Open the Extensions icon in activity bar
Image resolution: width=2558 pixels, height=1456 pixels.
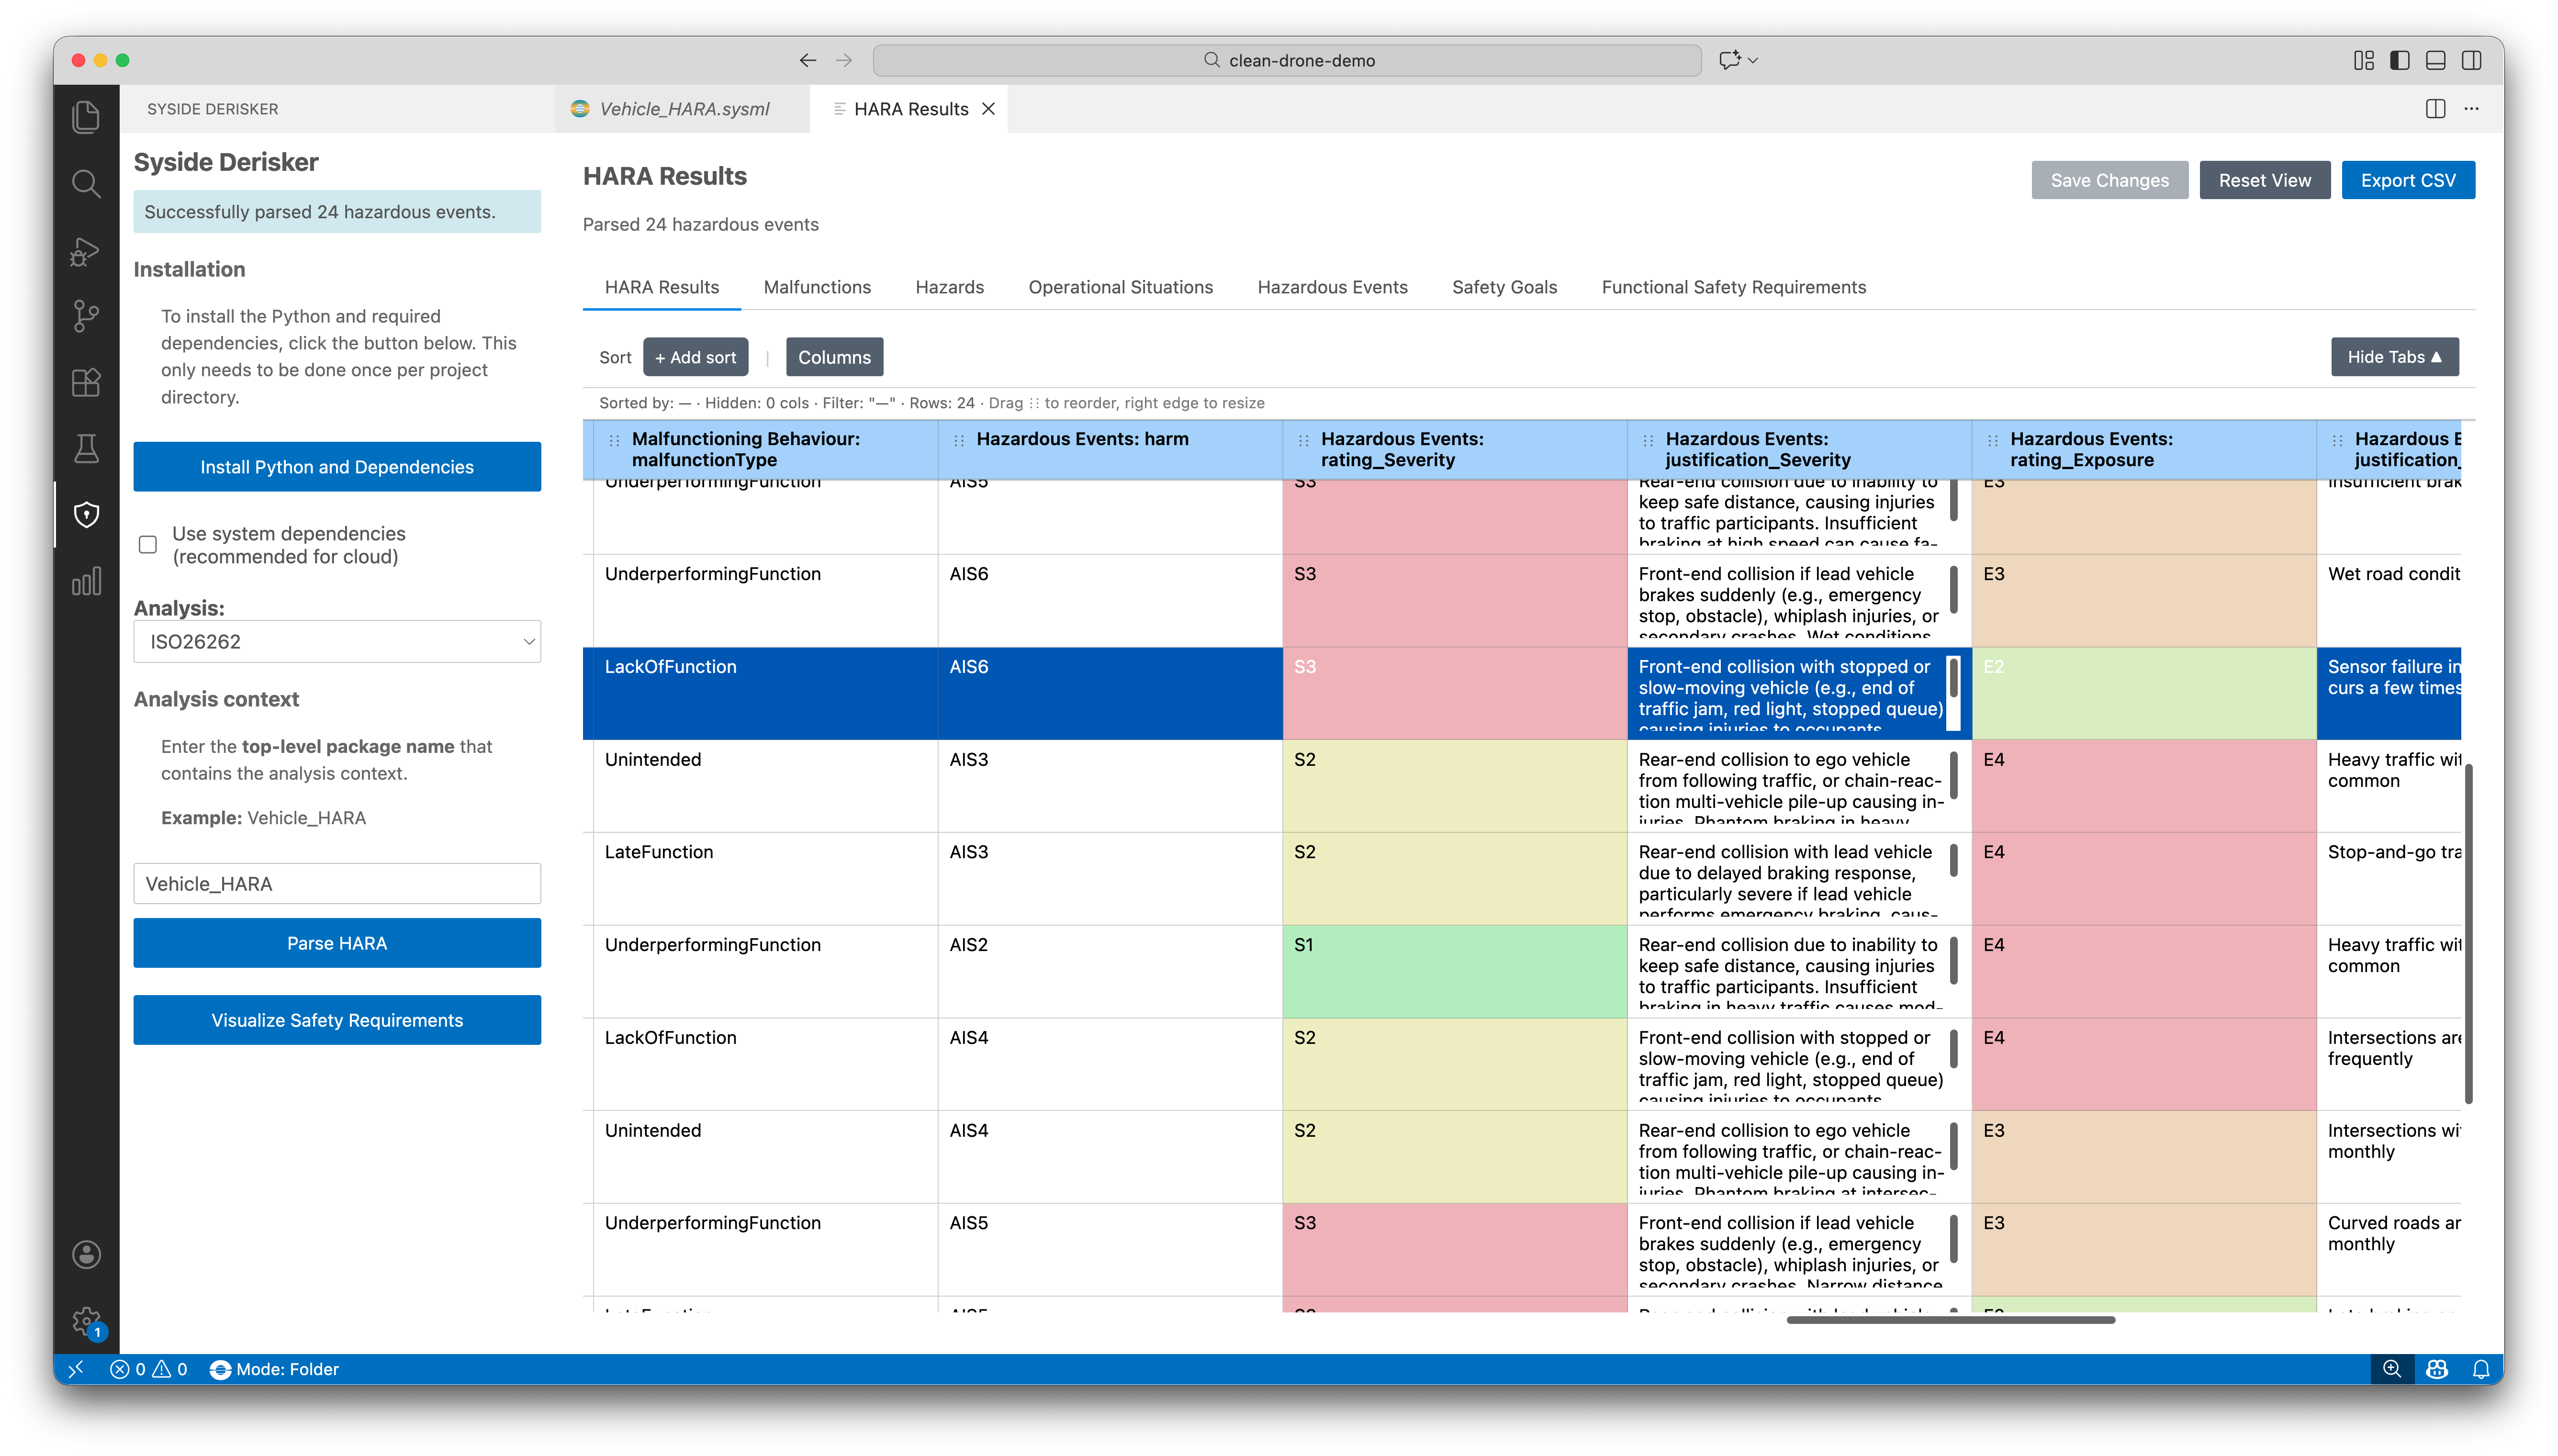tap(86, 382)
